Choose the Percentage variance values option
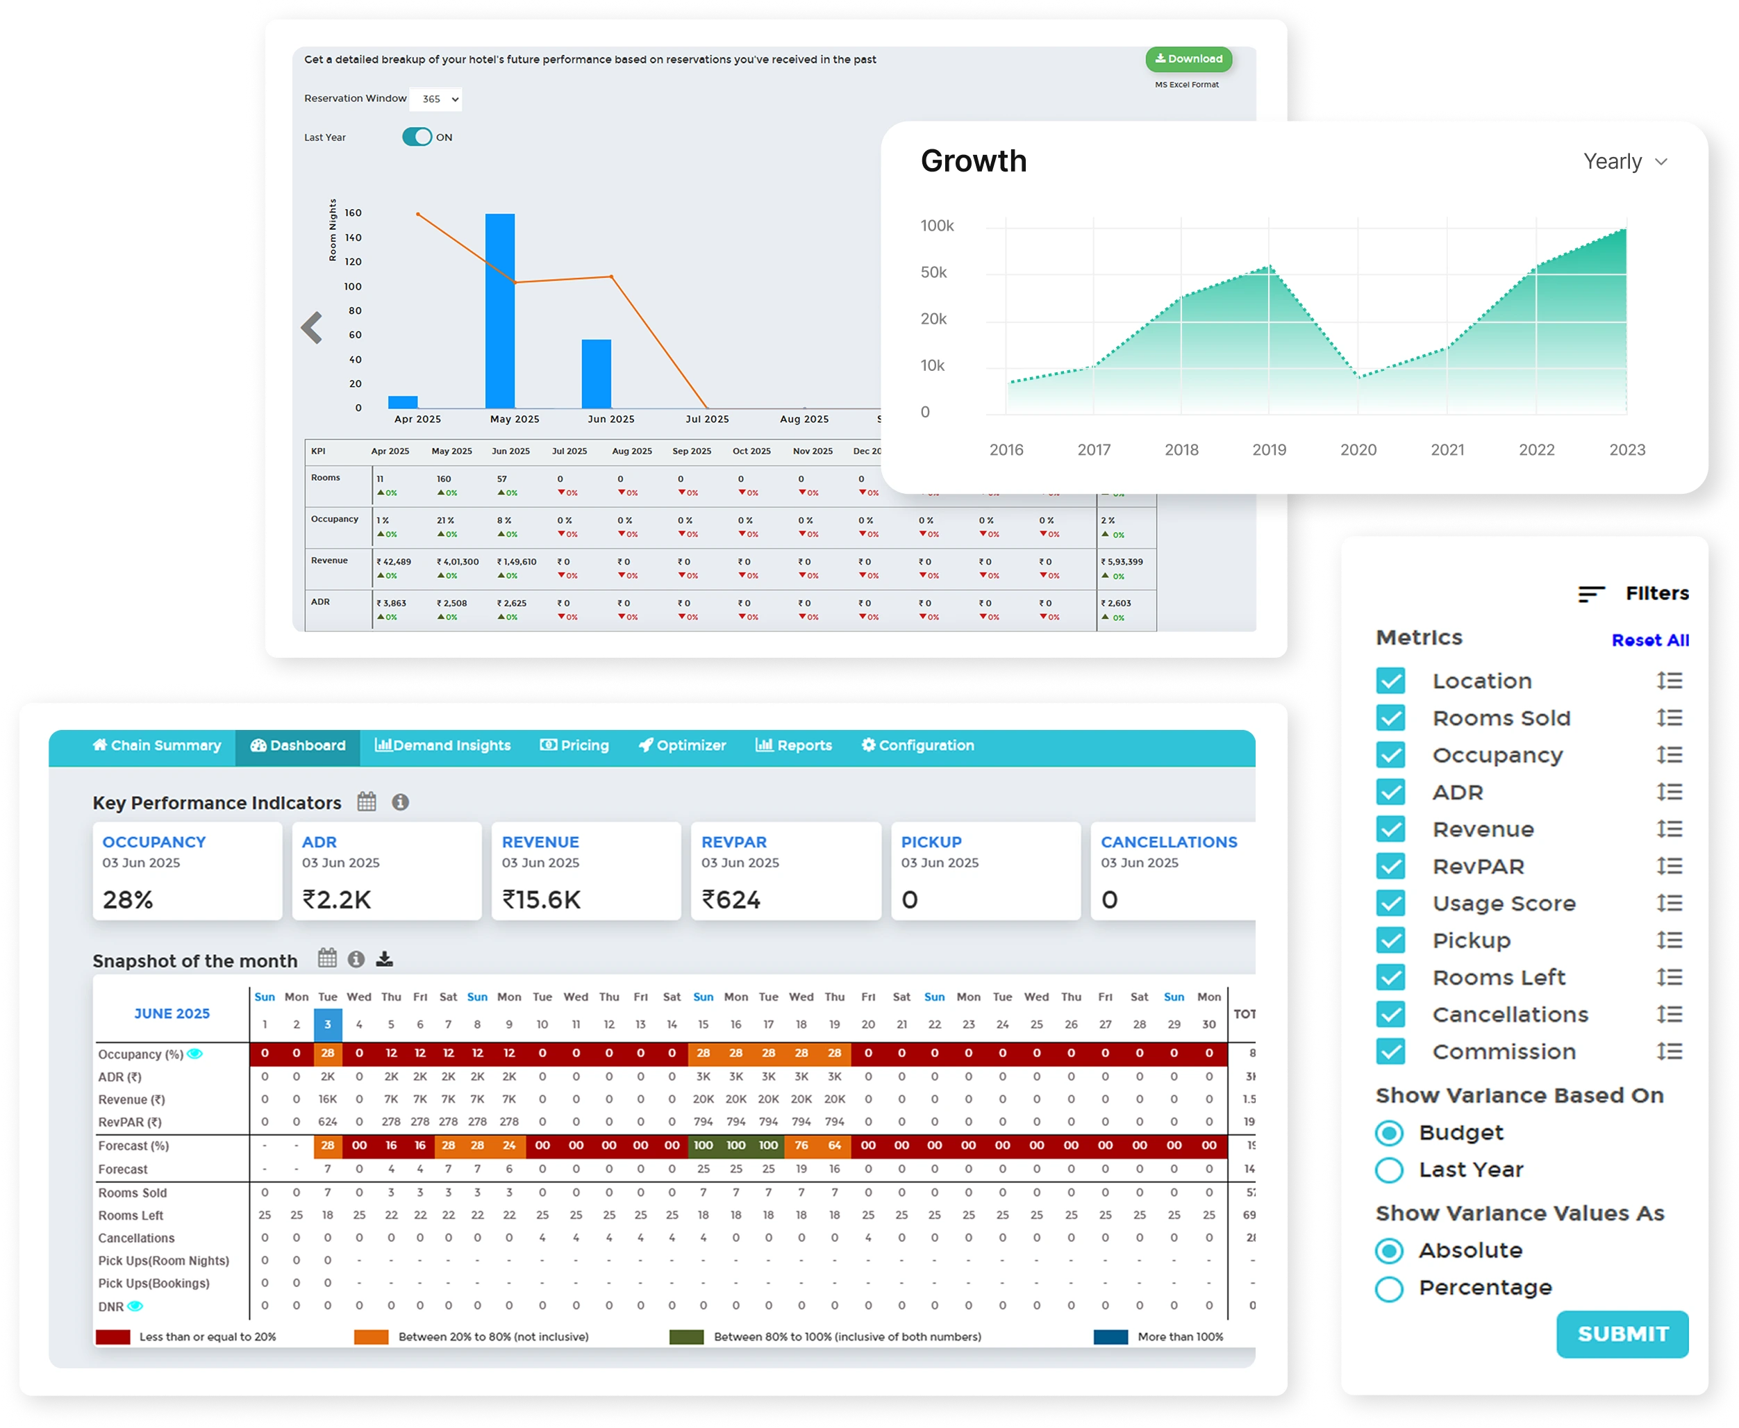1739x1428 pixels. tap(1390, 1288)
